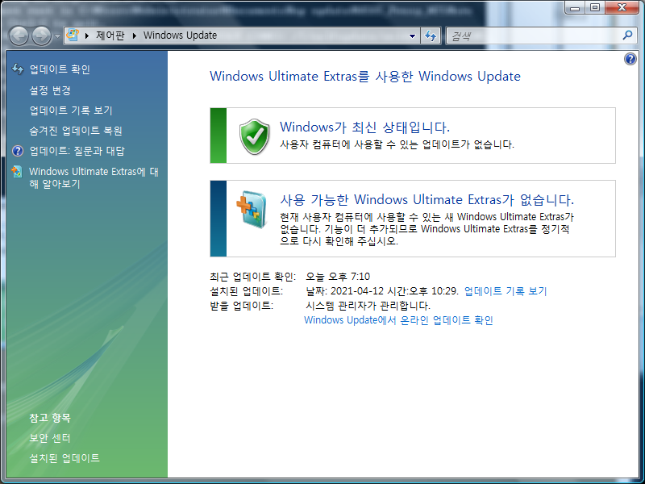The height and width of the screenshot is (484, 645).
Task: Open 업데이트 확인 link
Action: tap(60, 69)
